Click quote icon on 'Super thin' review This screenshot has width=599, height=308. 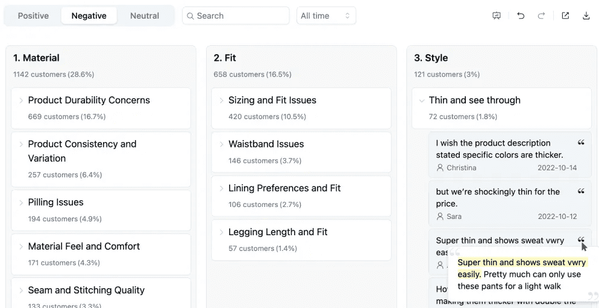(581, 239)
